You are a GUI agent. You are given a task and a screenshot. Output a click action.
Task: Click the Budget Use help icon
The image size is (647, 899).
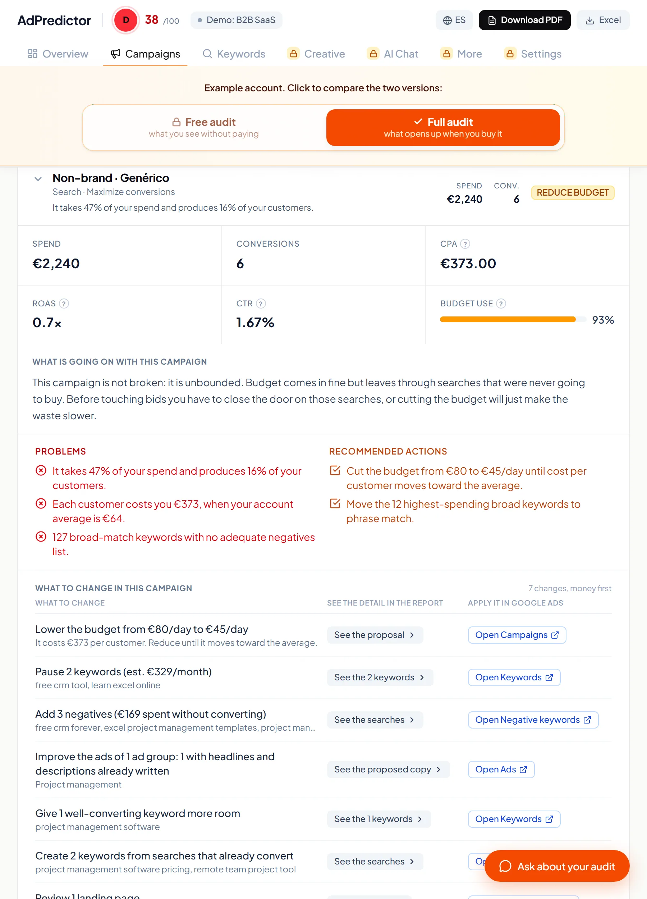click(x=501, y=304)
